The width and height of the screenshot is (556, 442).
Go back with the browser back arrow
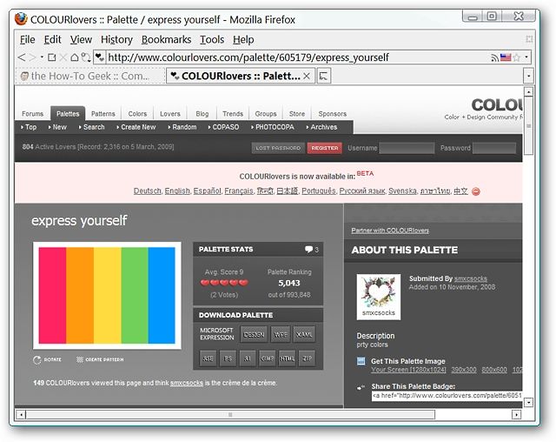tap(22, 57)
